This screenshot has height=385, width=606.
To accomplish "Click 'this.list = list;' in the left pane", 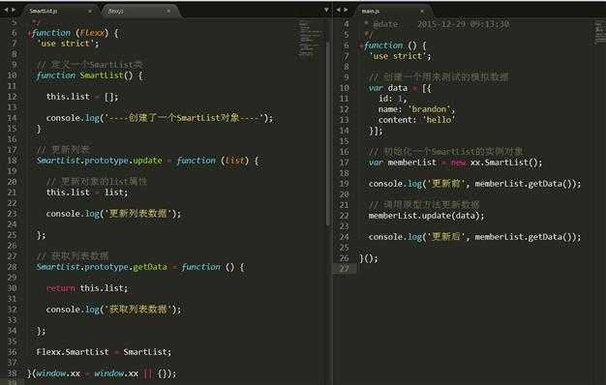I will click(87, 192).
